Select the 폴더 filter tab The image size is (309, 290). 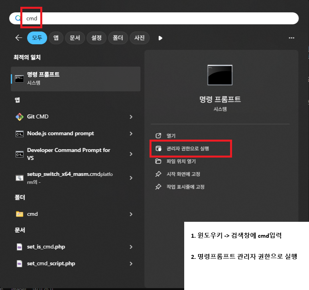[x=118, y=37]
